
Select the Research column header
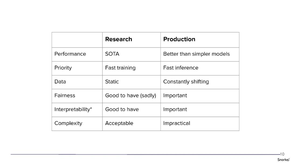119,39
